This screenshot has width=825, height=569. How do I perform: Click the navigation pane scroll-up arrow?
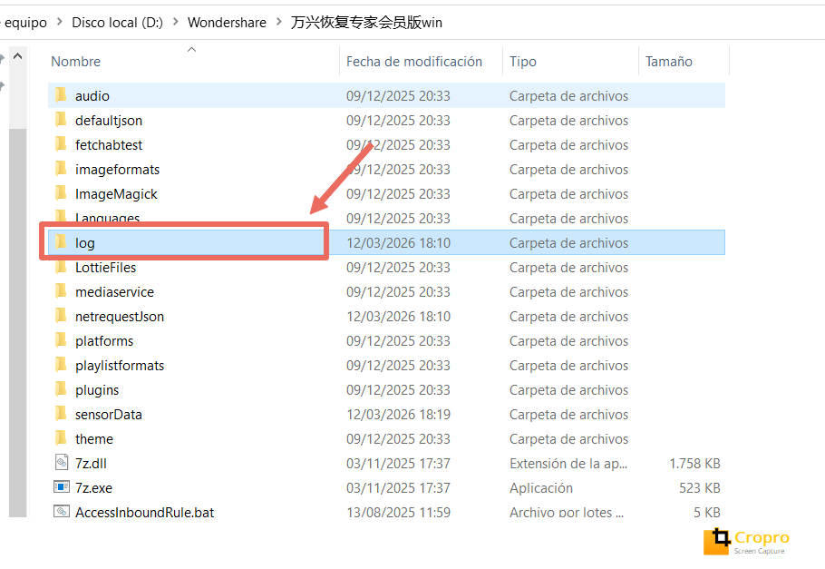(18, 56)
